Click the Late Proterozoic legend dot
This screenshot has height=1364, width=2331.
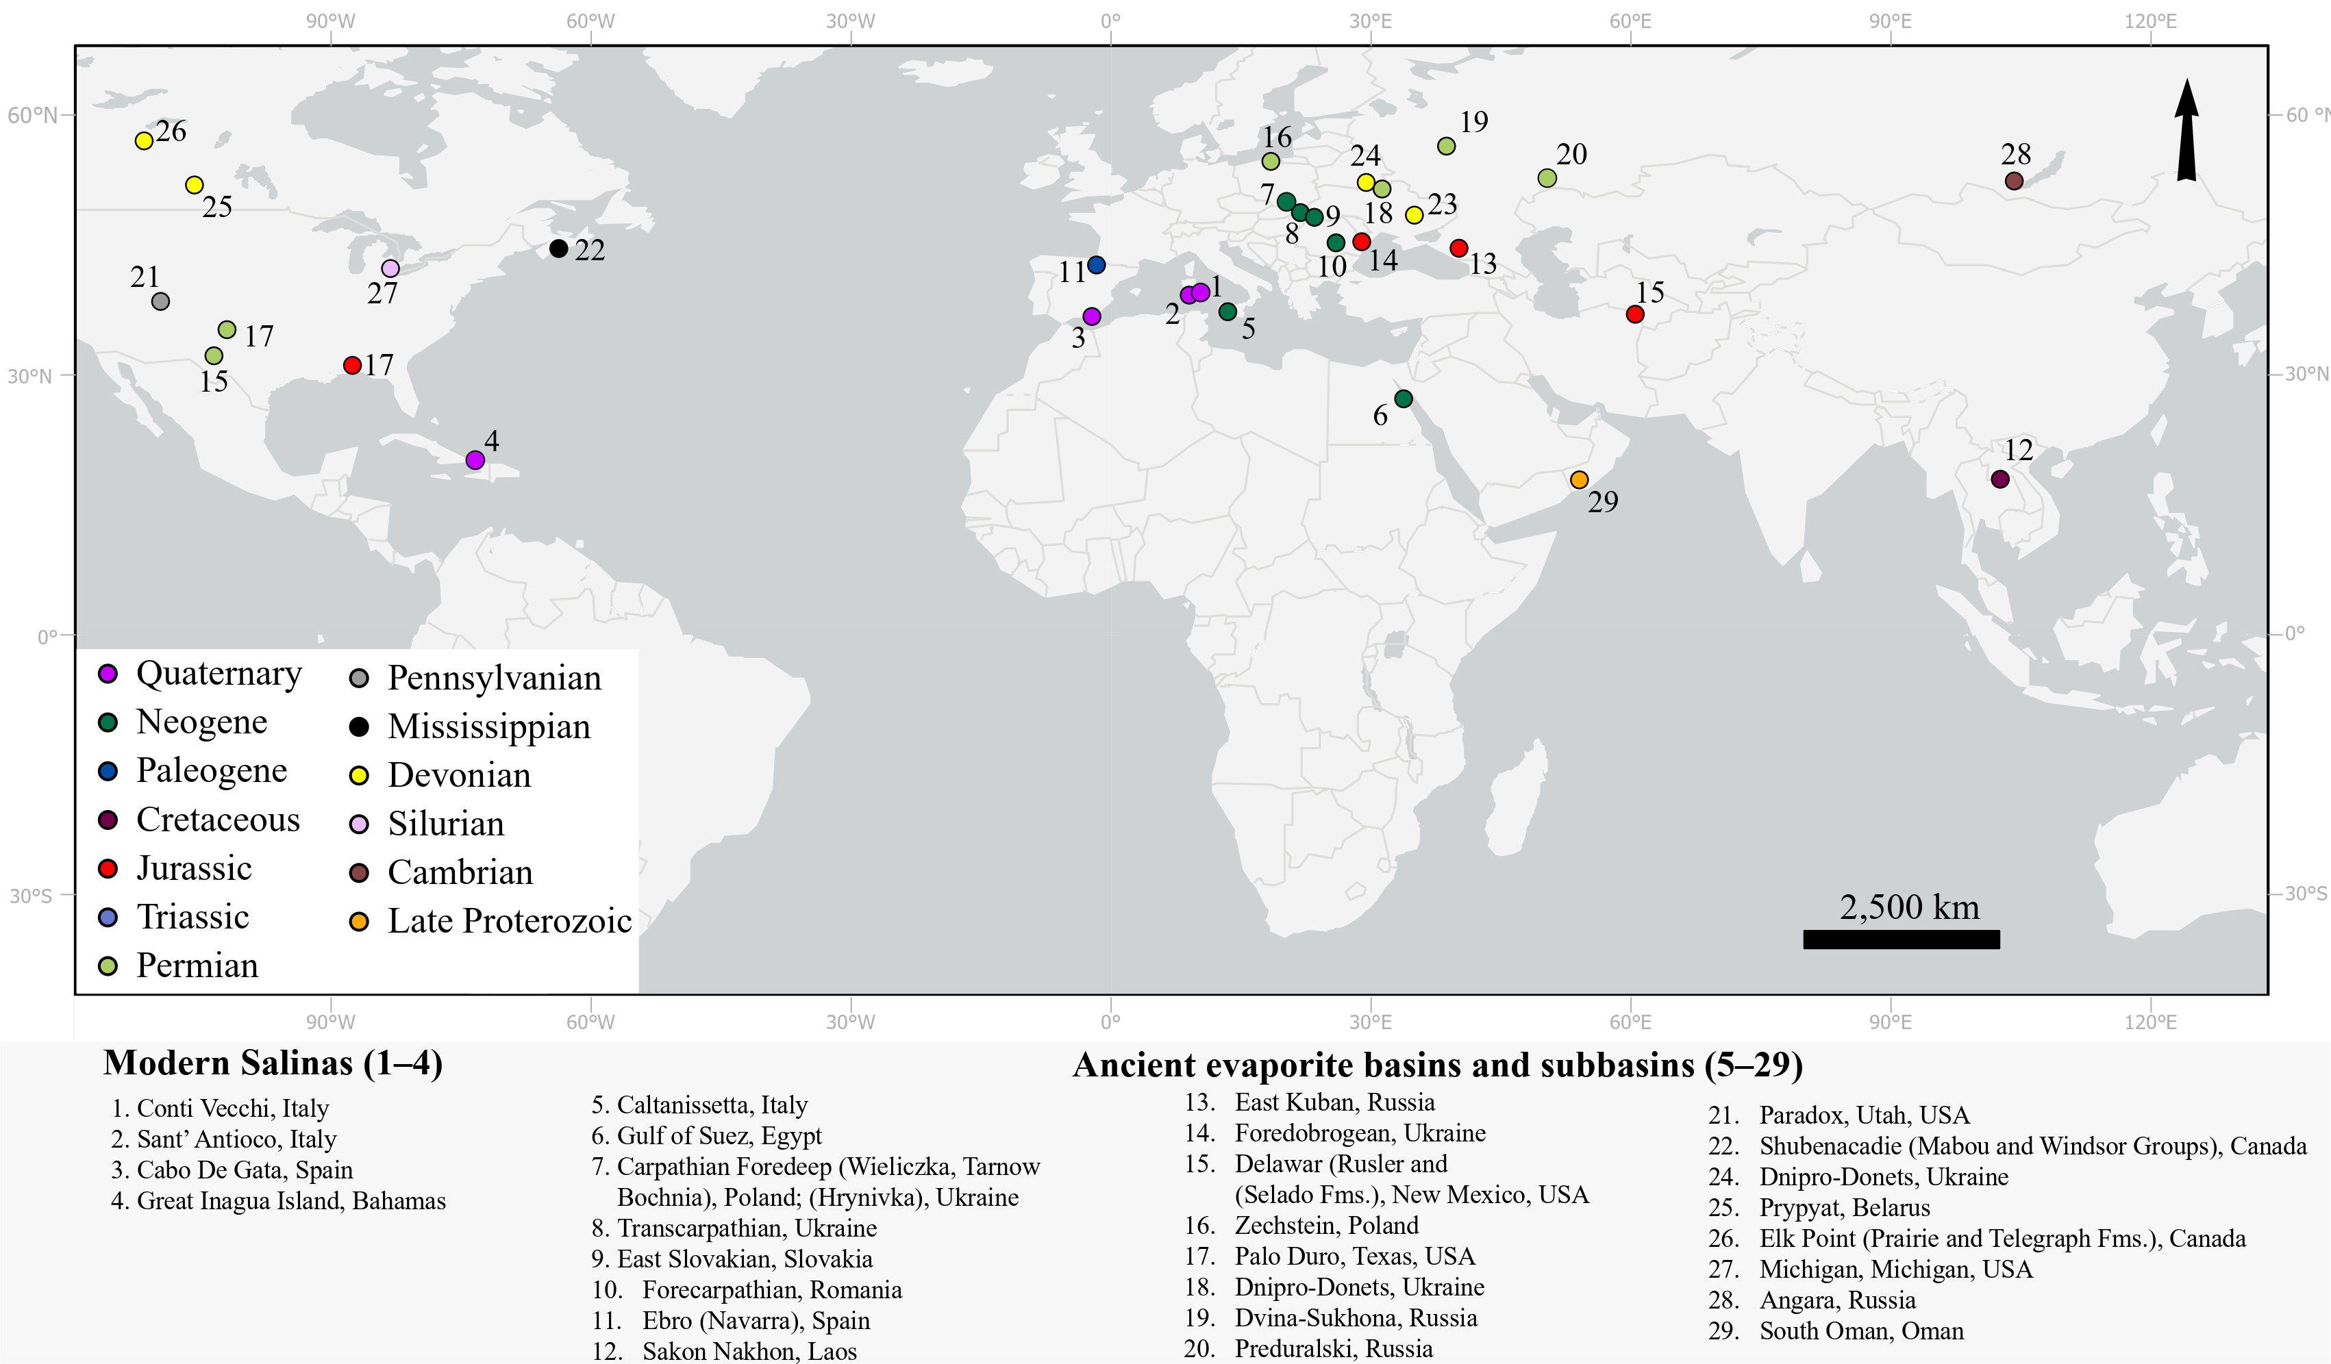pos(359,922)
